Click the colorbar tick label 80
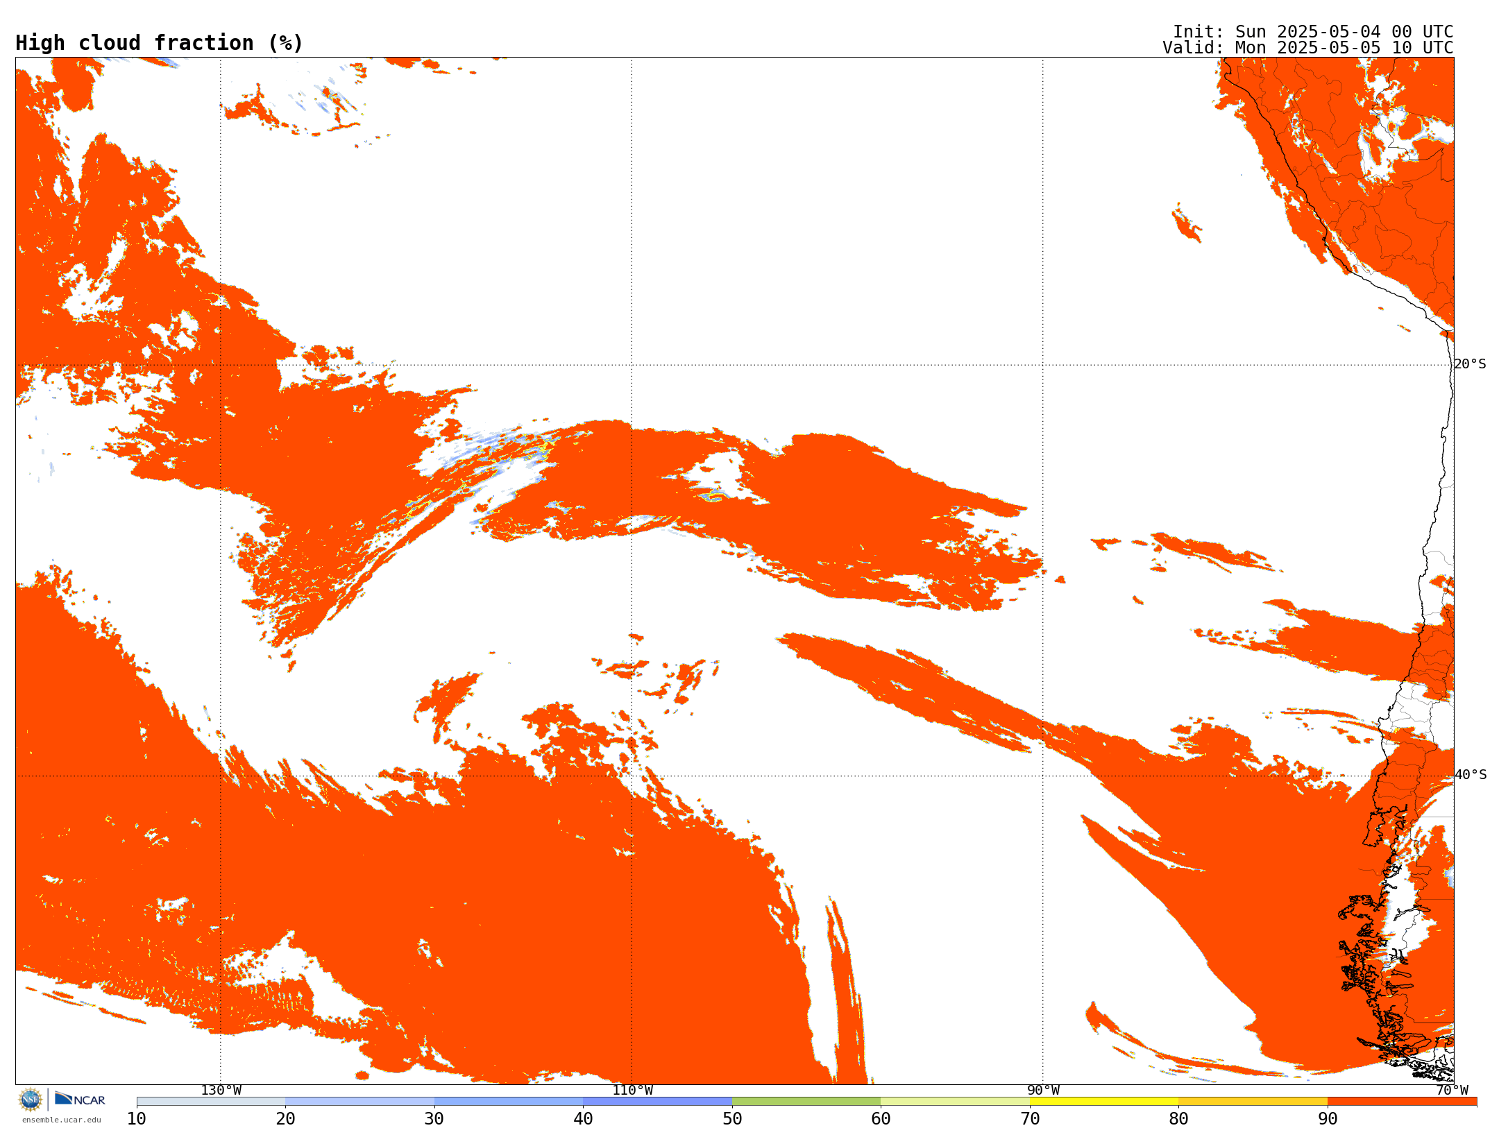 1178,1119
